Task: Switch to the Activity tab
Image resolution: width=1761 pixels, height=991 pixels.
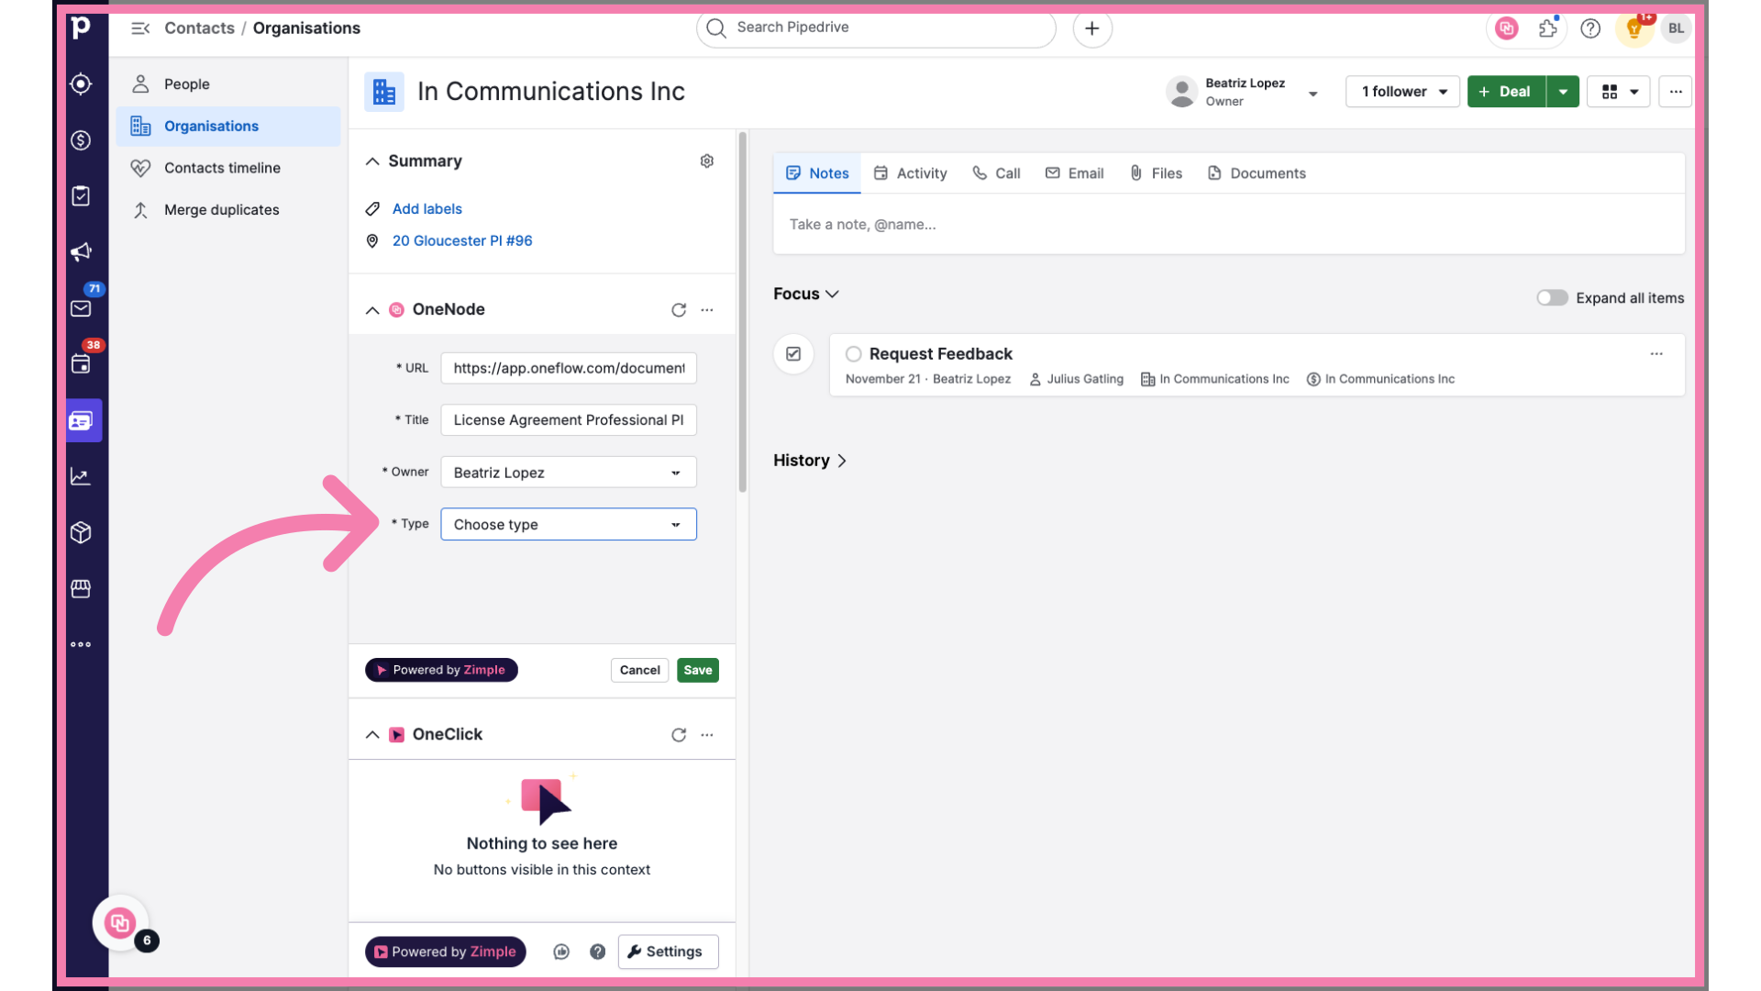Action: tap(910, 173)
